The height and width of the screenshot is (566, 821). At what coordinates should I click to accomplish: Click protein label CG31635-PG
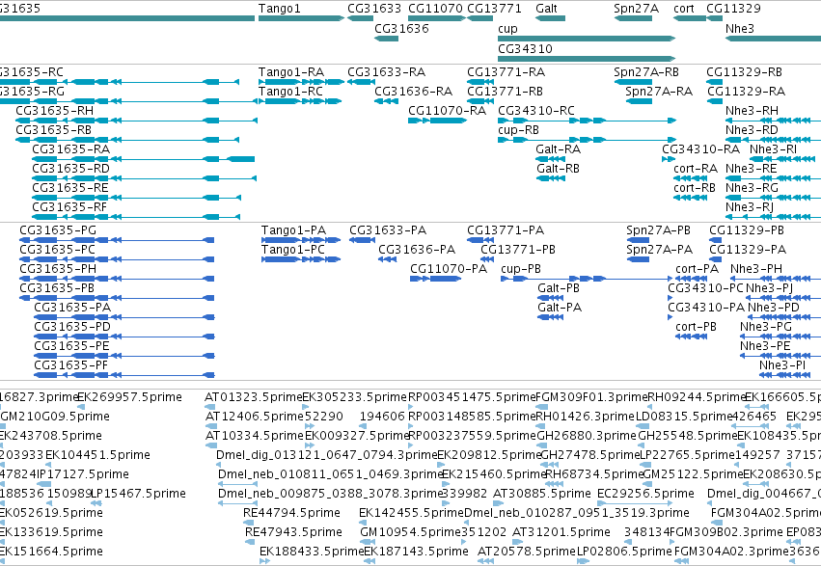click(58, 230)
